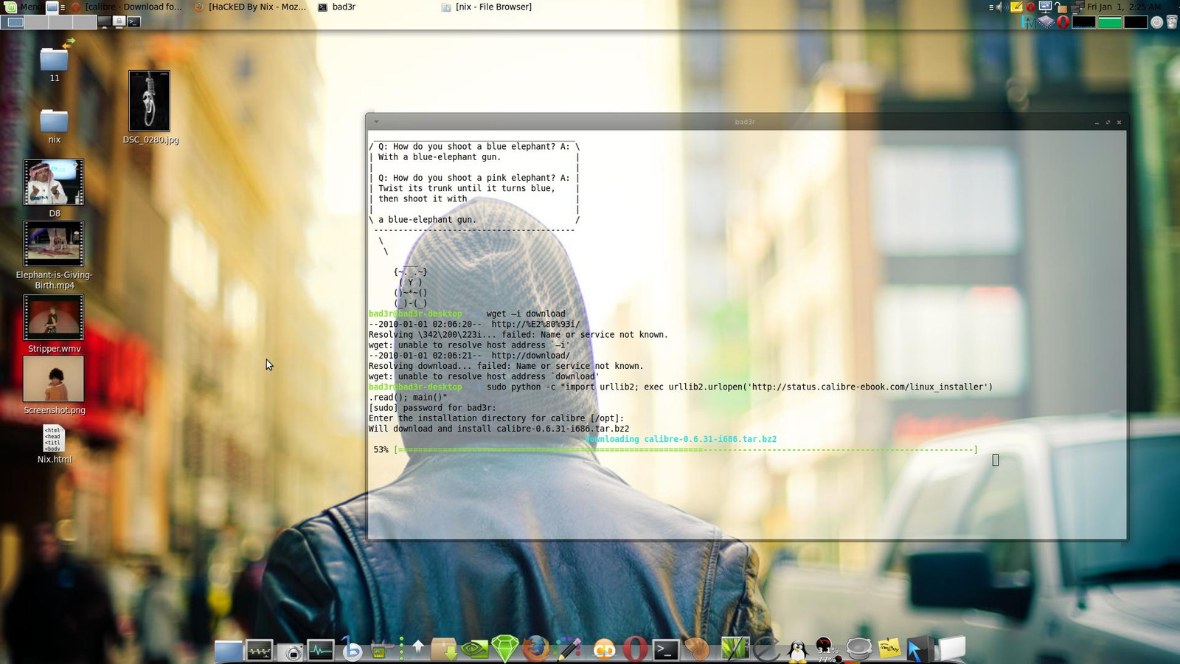Switch to the nix File Browser window

click(486, 7)
